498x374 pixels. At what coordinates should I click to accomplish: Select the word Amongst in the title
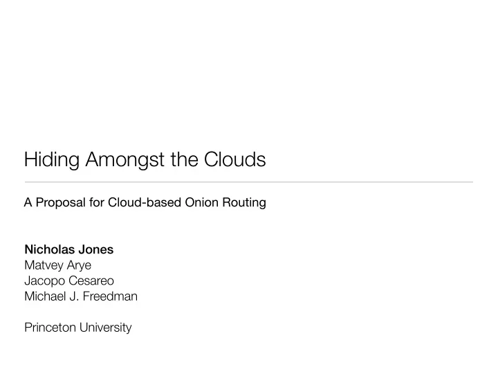124,160
